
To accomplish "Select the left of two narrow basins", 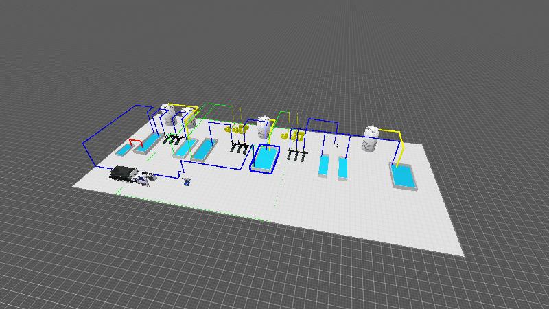I will (325, 165).
